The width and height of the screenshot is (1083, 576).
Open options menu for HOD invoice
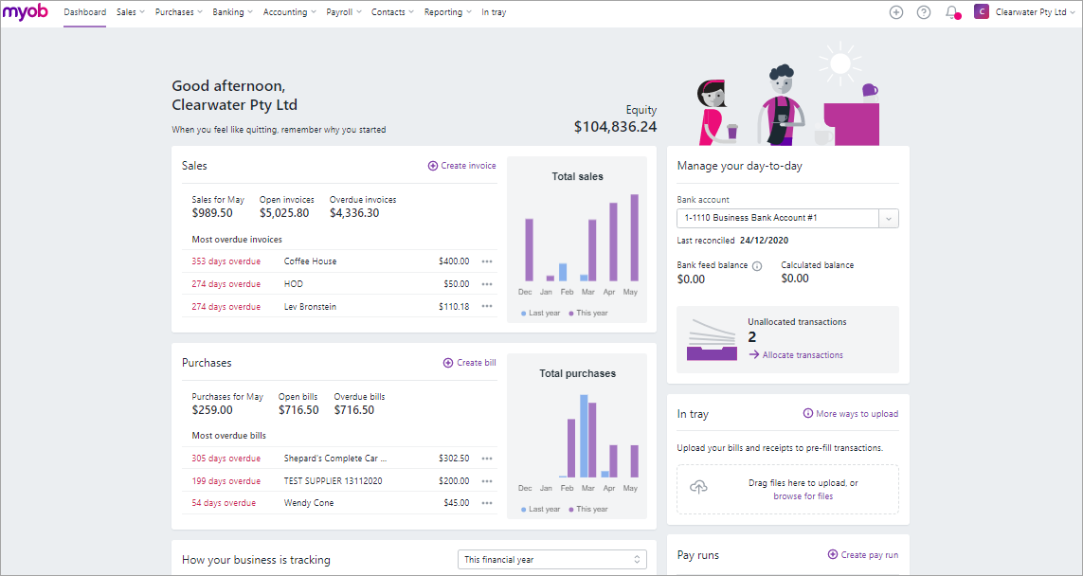point(487,284)
